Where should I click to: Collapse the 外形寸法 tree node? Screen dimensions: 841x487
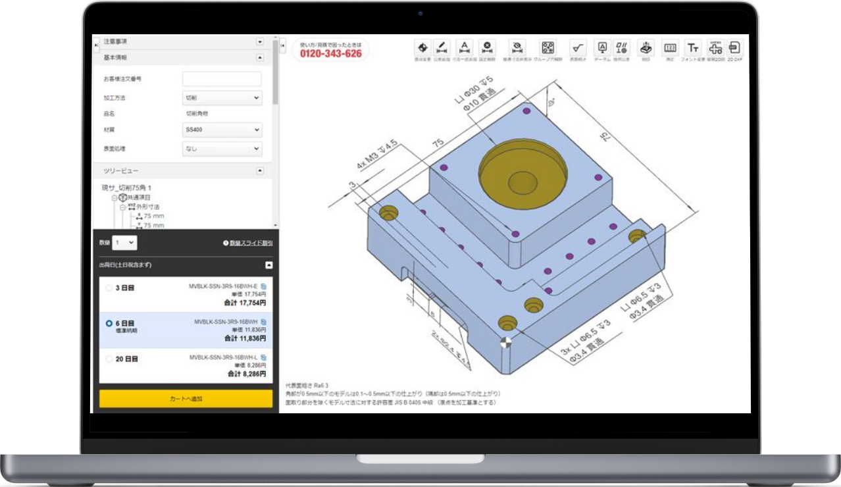click(x=123, y=207)
